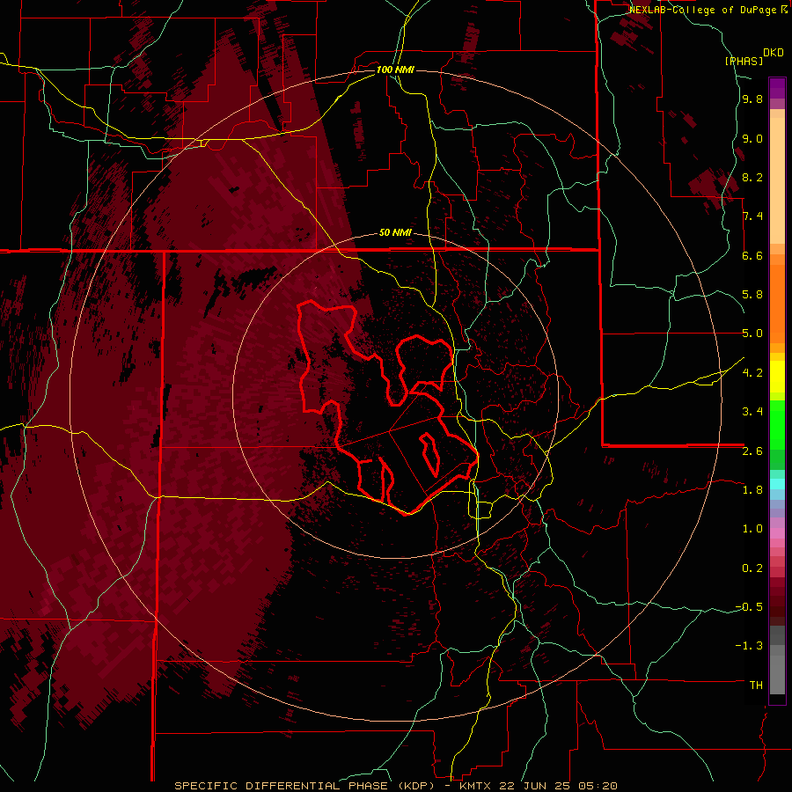The height and width of the screenshot is (792, 792).
Task: Click the 0.2 value on color scale
Action: tap(752, 568)
